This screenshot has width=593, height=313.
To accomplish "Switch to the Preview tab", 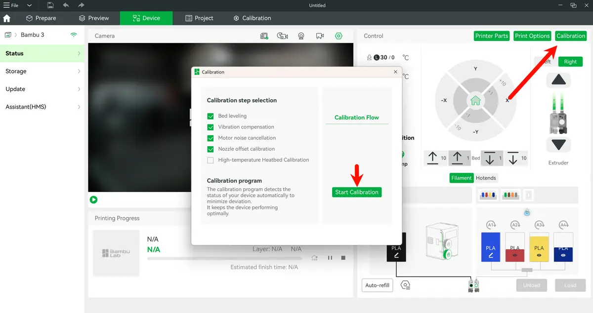I will pos(94,18).
